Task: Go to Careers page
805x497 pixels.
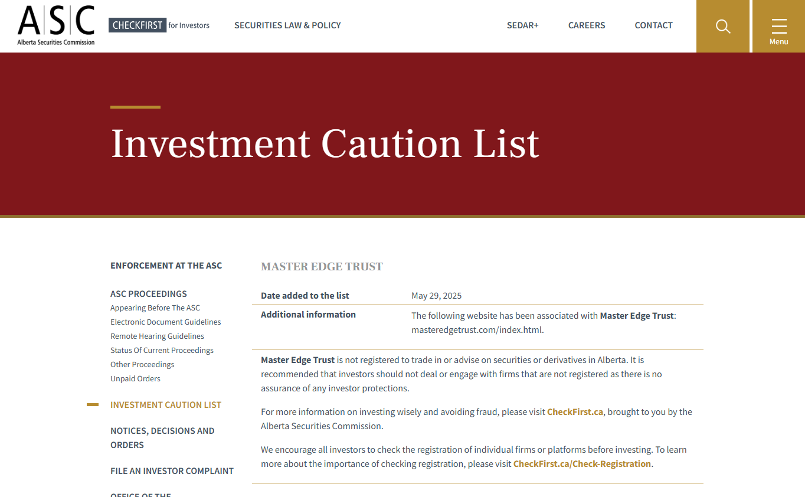Action: 587,25
